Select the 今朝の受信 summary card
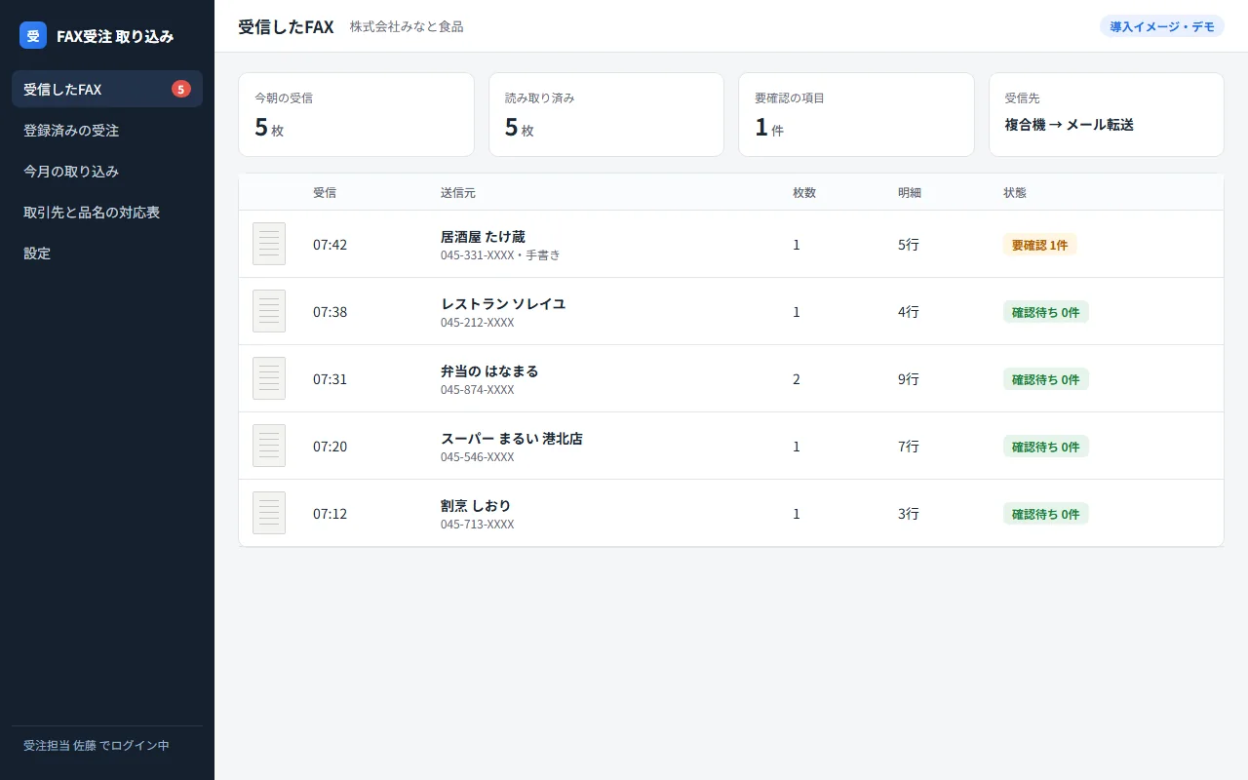This screenshot has height=780, width=1248. (x=357, y=114)
